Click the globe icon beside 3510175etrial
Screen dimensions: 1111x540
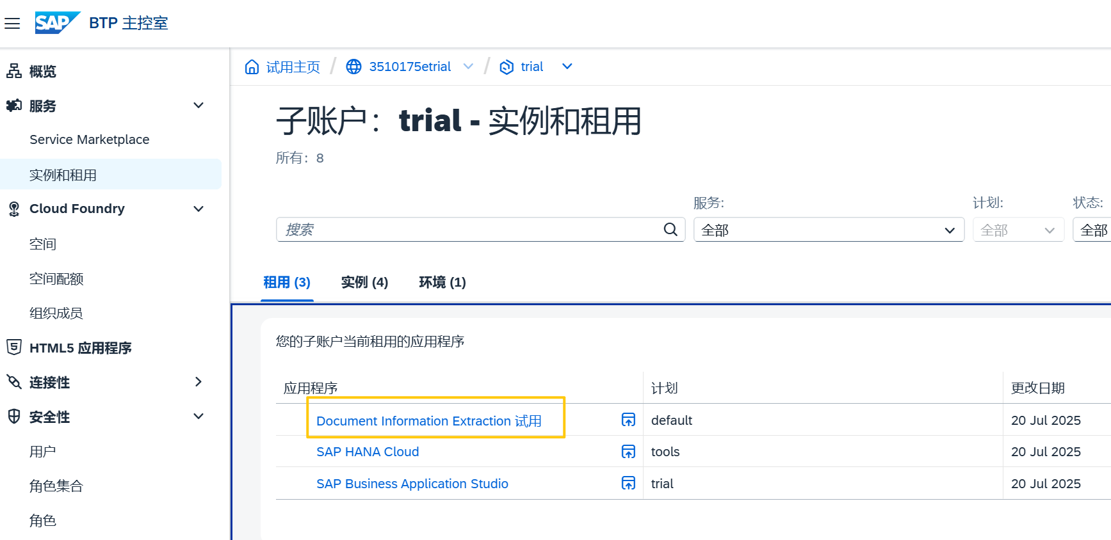(353, 67)
